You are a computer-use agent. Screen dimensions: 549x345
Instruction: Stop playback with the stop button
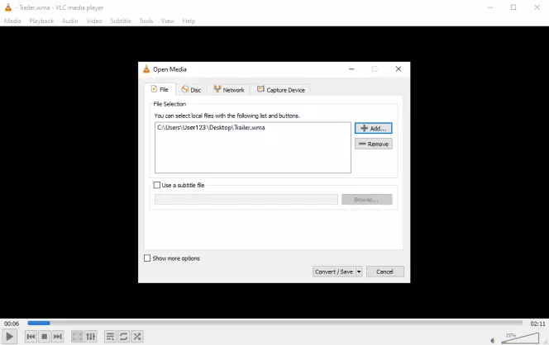click(x=44, y=337)
